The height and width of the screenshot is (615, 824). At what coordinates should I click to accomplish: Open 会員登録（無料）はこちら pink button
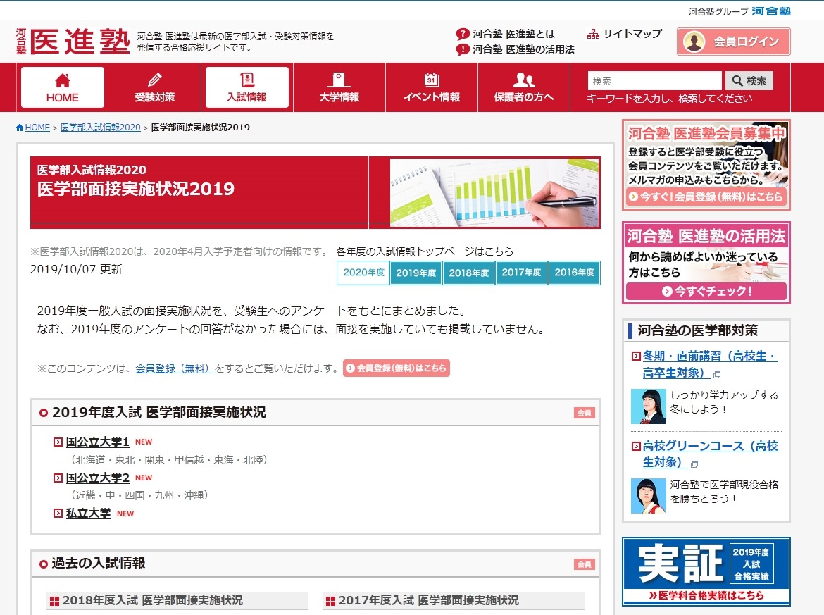[x=397, y=367]
